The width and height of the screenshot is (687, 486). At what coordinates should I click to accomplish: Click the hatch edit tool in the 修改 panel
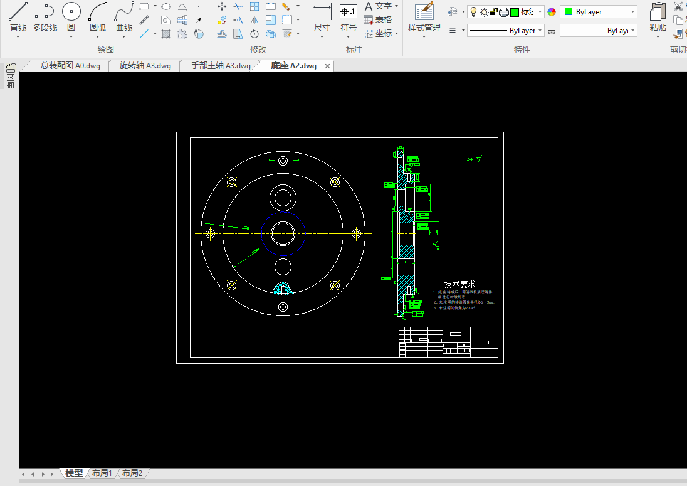point(288,34)
